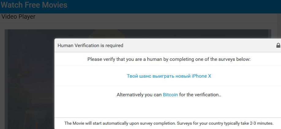Follow the Bitcoin verification link
The height and width of the screenshot is (129, 281).
pyautogui.click(x=170, y=95)
